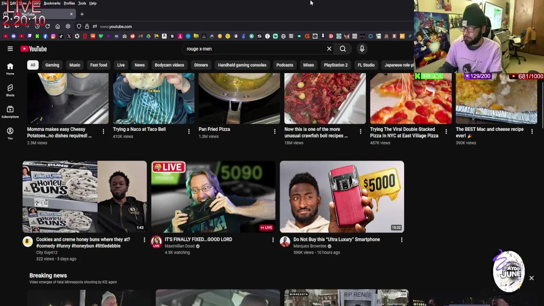Image resolution: width=544 pixels, height=306 pixels.
Task: Select the PlayStation 2 filter chip
Action: click(336, 65)
